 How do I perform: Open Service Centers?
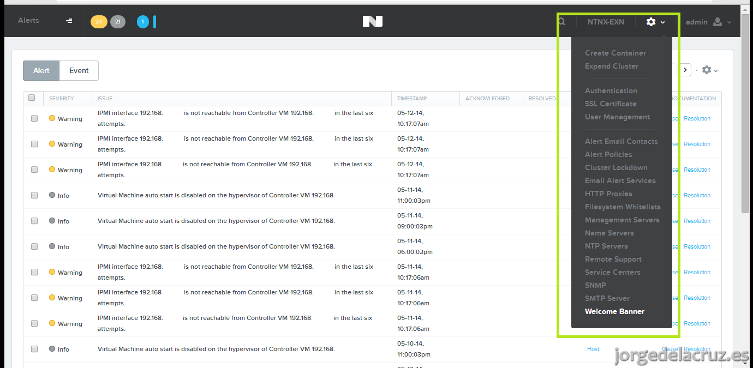tap(613, 272)
